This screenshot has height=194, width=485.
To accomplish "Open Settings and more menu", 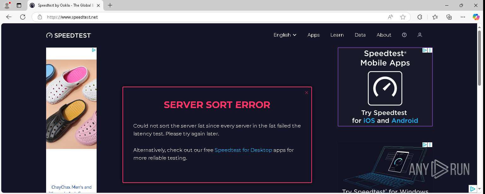I will point(463,17).
